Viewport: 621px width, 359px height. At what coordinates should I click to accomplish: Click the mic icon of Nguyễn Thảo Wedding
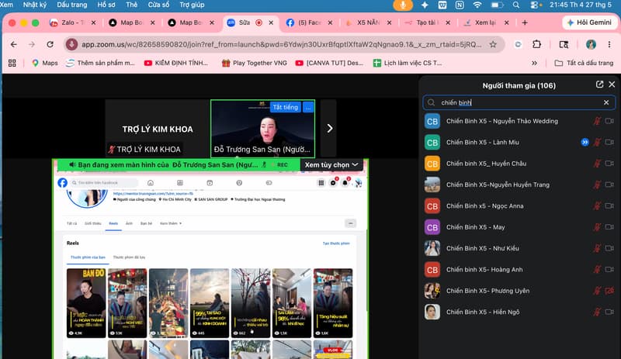click(597, 121)
